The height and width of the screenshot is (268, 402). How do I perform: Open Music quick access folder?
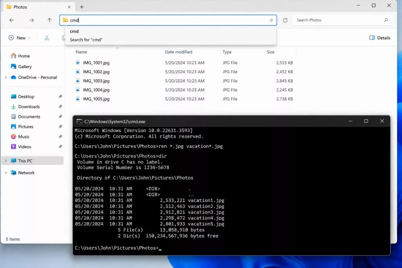(20, 137)
